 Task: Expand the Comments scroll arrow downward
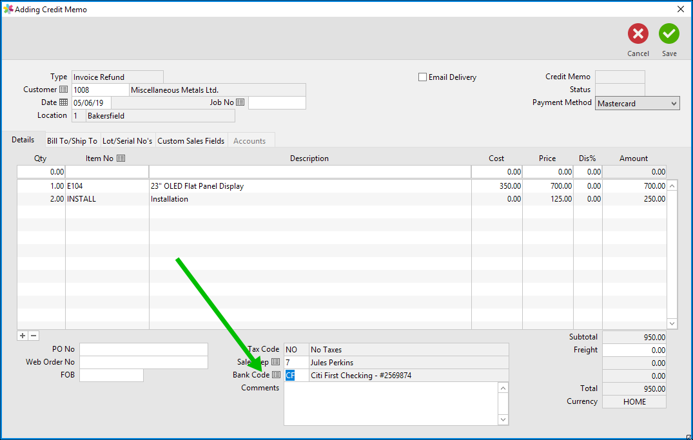click(504, 419)
